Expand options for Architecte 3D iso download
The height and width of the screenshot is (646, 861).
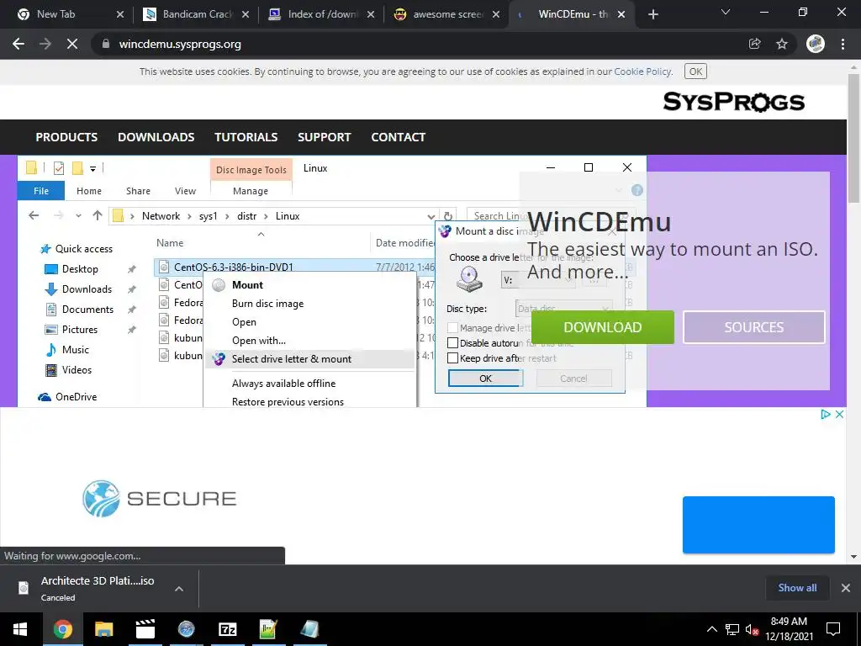point(178,588)
